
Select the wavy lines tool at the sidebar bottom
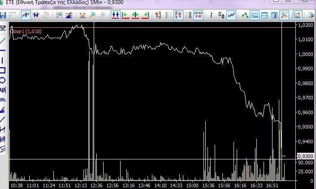click(3, 149)
